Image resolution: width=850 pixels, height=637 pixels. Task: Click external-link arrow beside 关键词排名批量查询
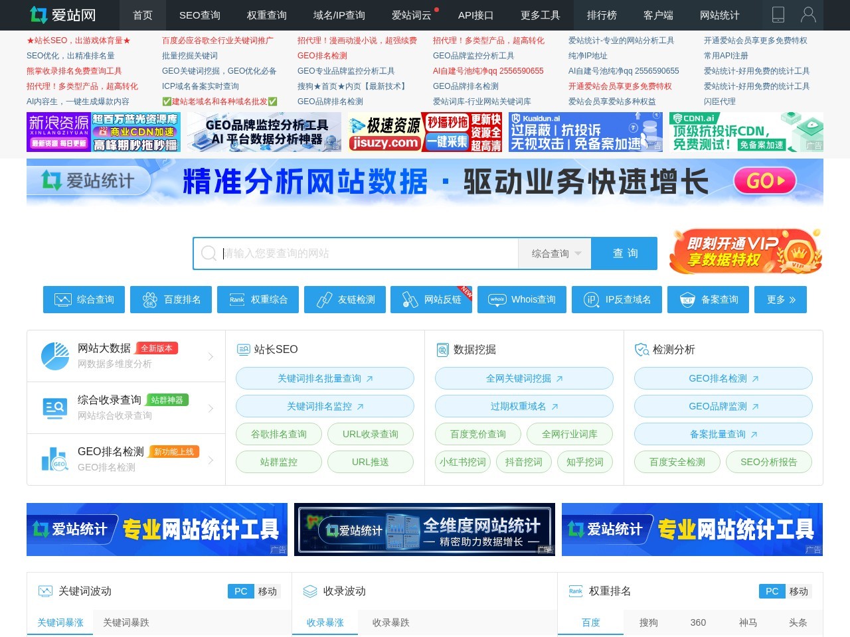tap(370, 378)
